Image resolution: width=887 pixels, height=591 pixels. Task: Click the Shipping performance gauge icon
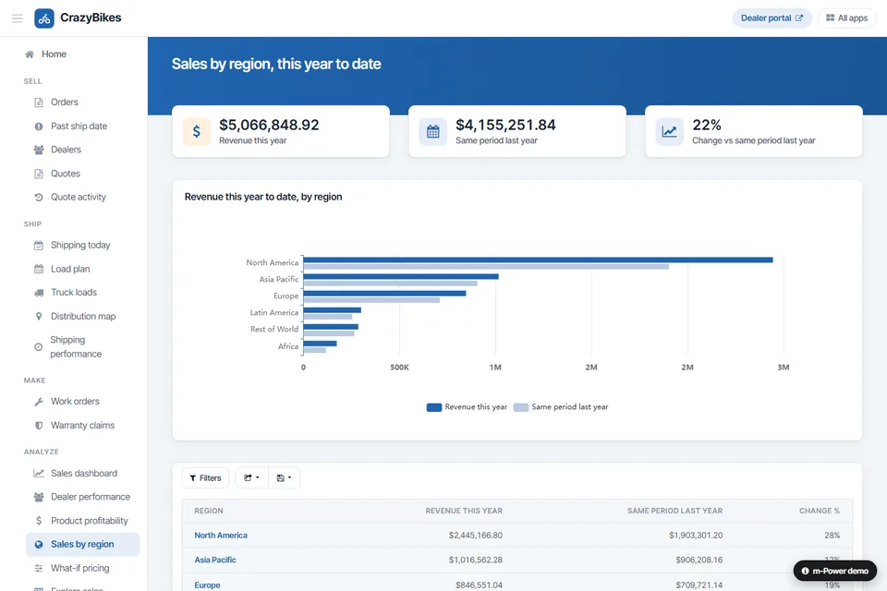(39, 347)
